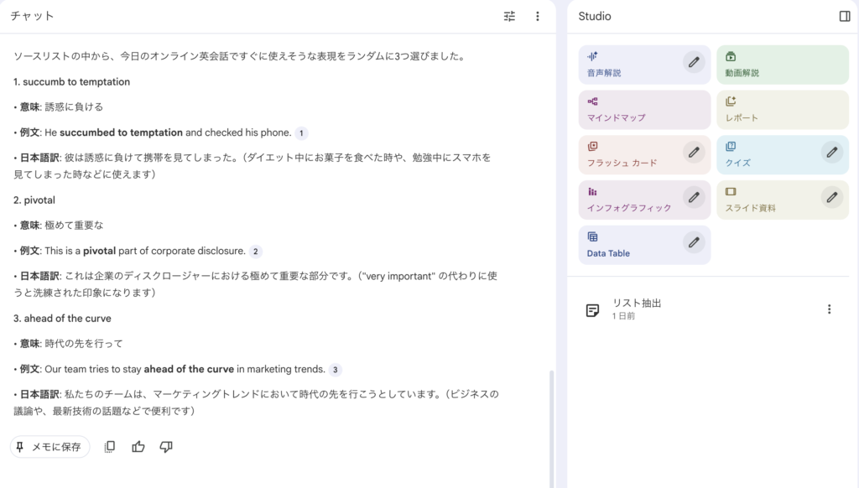Copy the chat response
The width and height of the screenshot is (859, 488).
pos(109,447)
